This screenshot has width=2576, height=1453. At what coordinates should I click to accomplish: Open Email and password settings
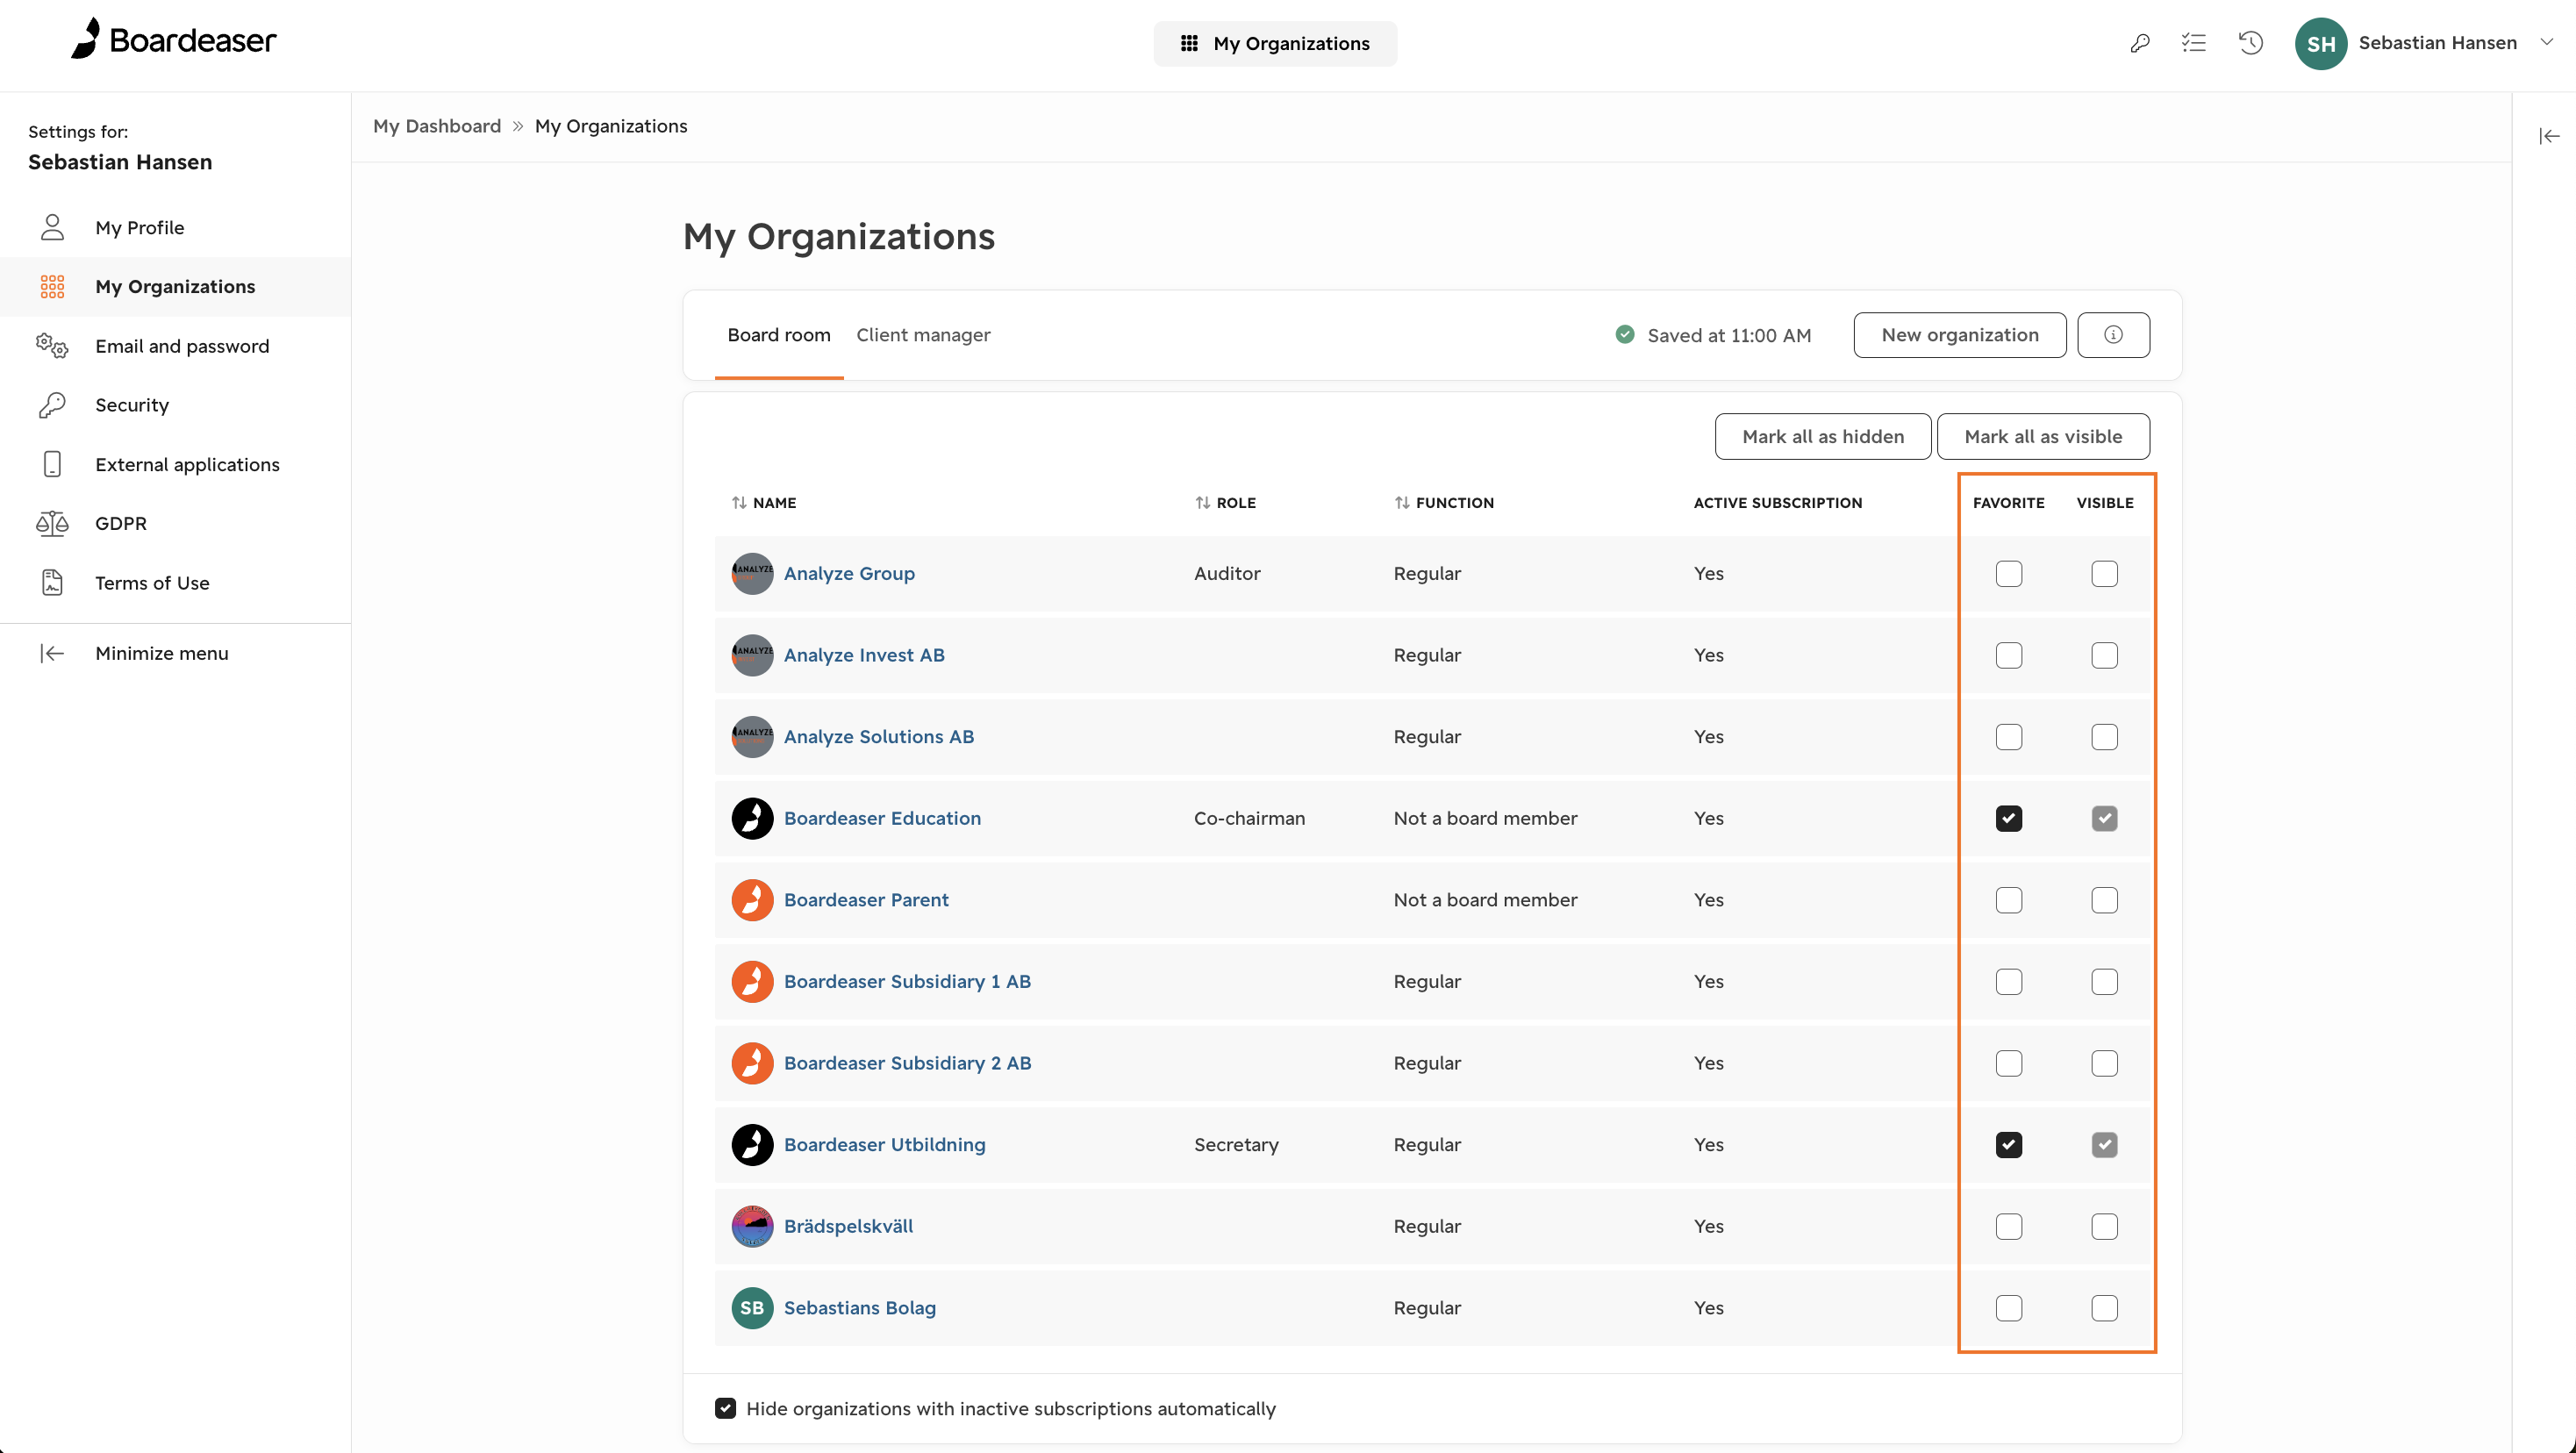(x=175, y=346)
